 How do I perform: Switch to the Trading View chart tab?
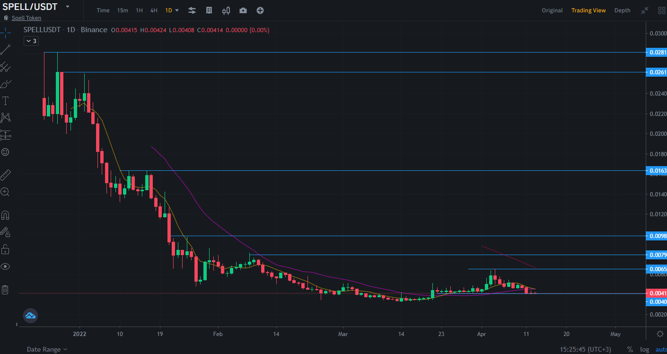588,11
